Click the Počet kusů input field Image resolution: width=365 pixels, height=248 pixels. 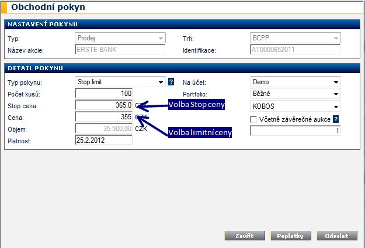point(104,94)
